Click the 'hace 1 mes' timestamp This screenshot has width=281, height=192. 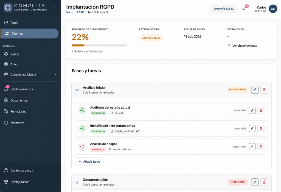[239, 147]
